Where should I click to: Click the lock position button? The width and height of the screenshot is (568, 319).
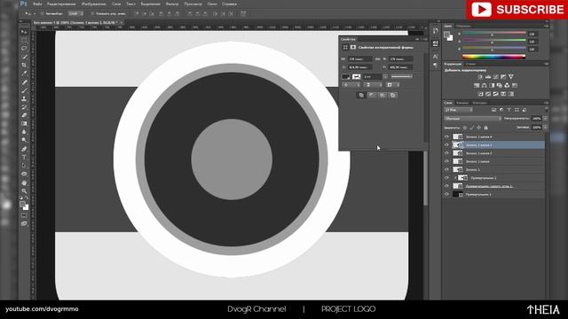tap(479, 128)
